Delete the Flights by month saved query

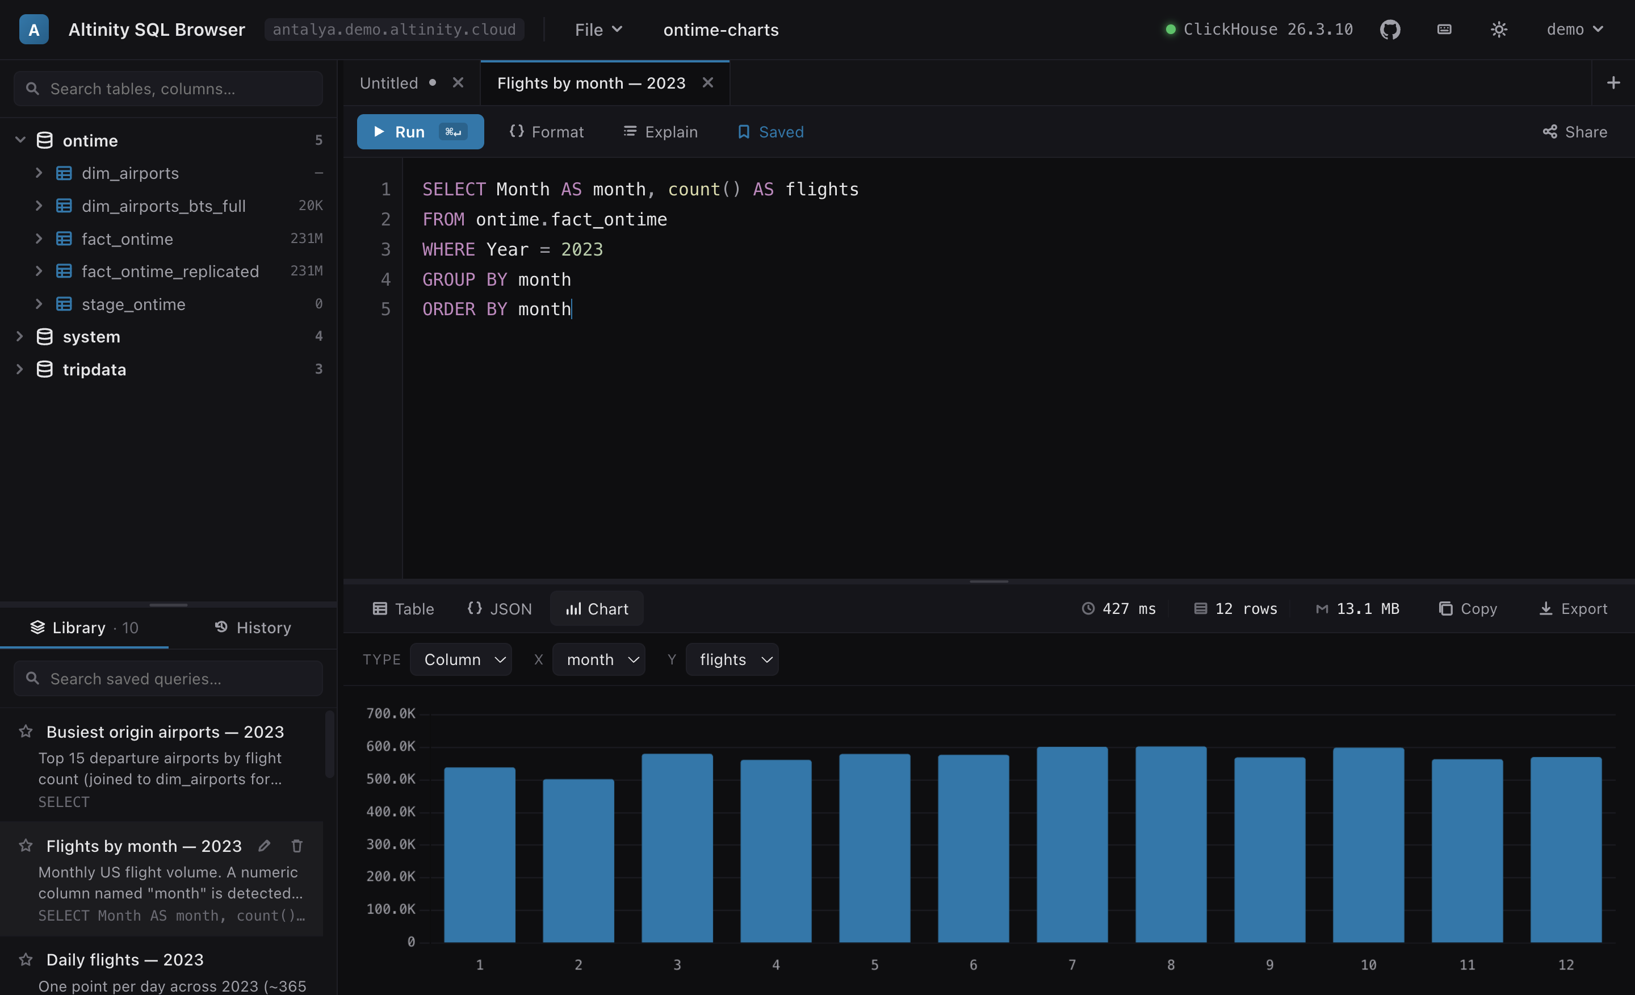tap(296, 846)
